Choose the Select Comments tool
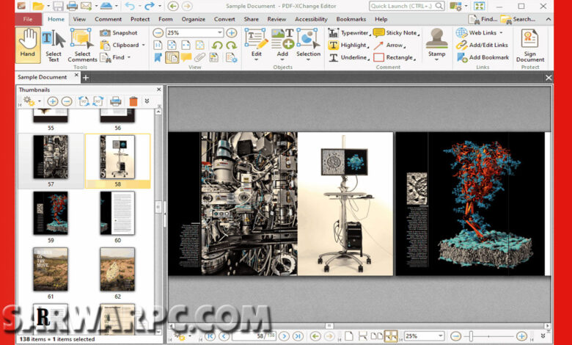 [82, 46]
